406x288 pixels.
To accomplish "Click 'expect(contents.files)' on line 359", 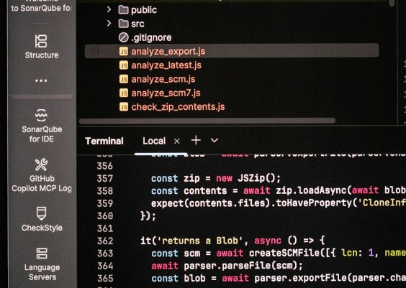I will 211,203.
